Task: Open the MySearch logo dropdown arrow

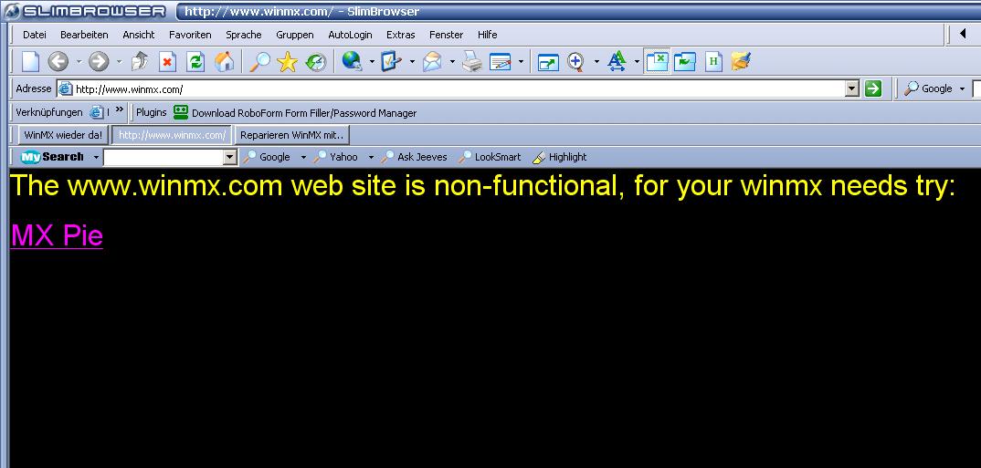Action: pos(96,157)
